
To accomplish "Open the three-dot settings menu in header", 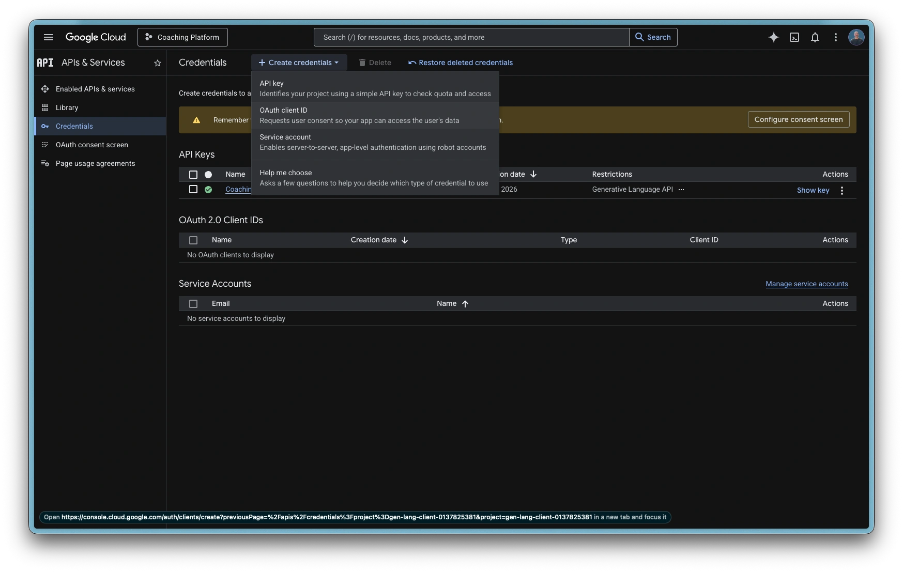I will coord(835,37).
